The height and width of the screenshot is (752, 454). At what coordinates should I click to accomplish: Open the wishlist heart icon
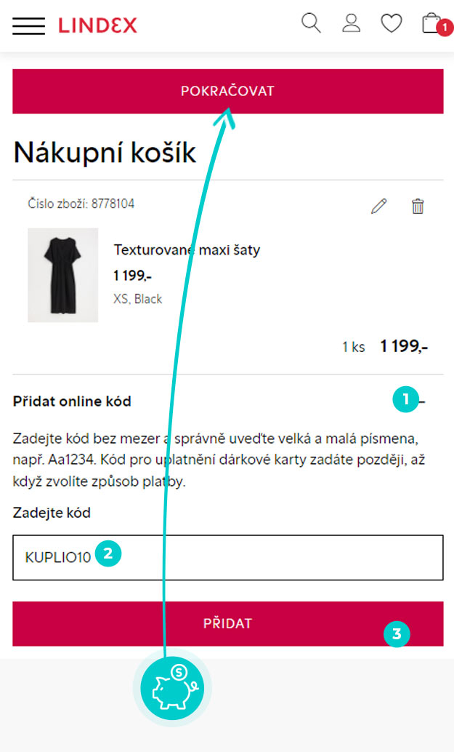coord(392,24)
